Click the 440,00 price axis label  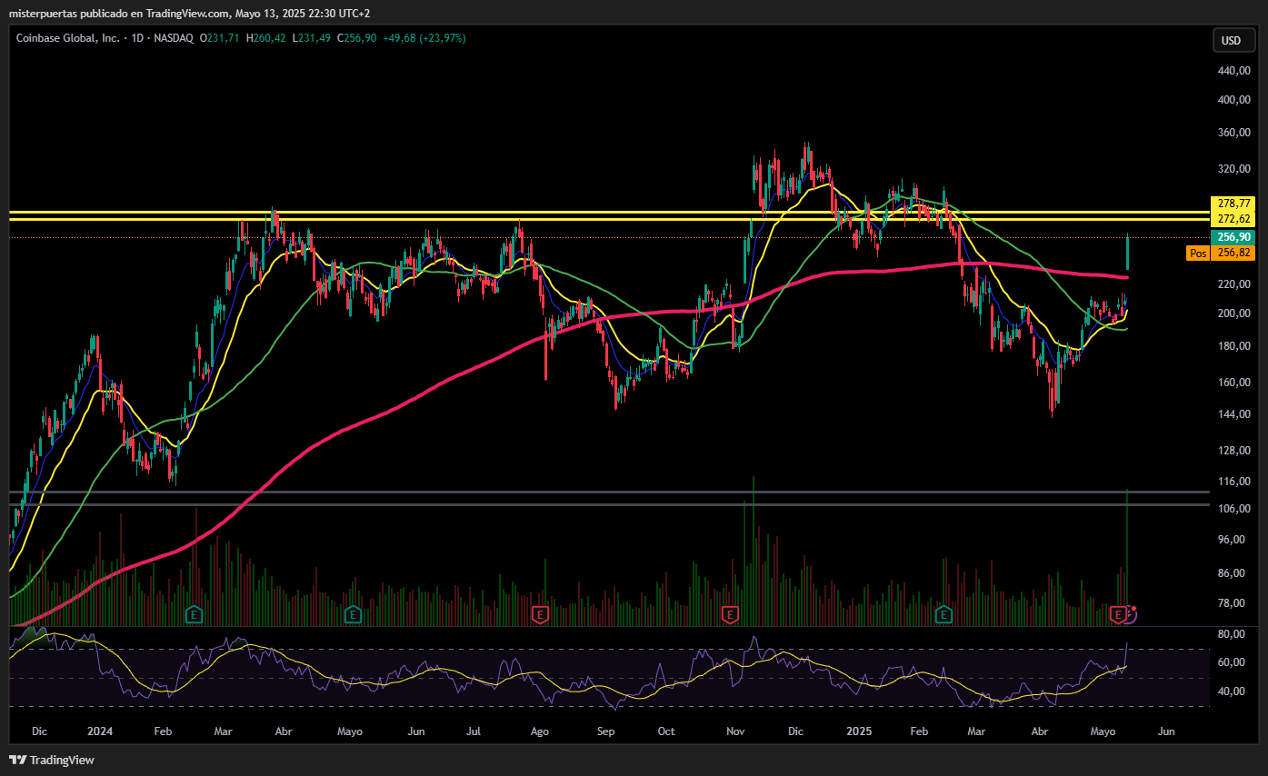pyautogui.click(x=1235, y=71)
